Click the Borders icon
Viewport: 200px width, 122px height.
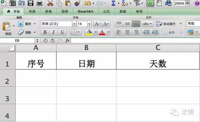point(74,32)
